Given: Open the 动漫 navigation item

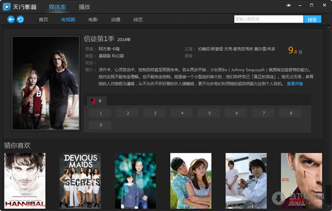Looking at the screenshot, I should 116,20.
